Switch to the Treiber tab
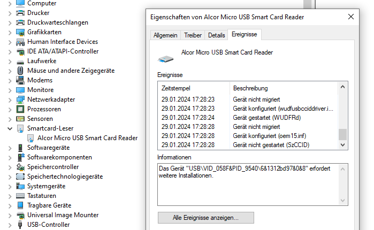 pyautogui.click(x=193, y=35)
